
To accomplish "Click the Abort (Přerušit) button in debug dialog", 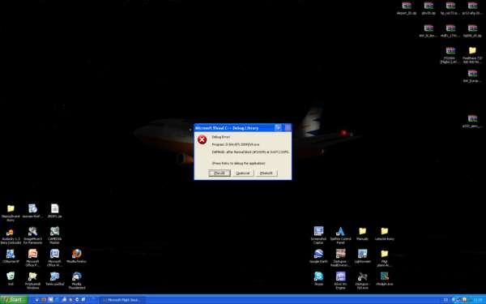I will [x=220, y=173].
